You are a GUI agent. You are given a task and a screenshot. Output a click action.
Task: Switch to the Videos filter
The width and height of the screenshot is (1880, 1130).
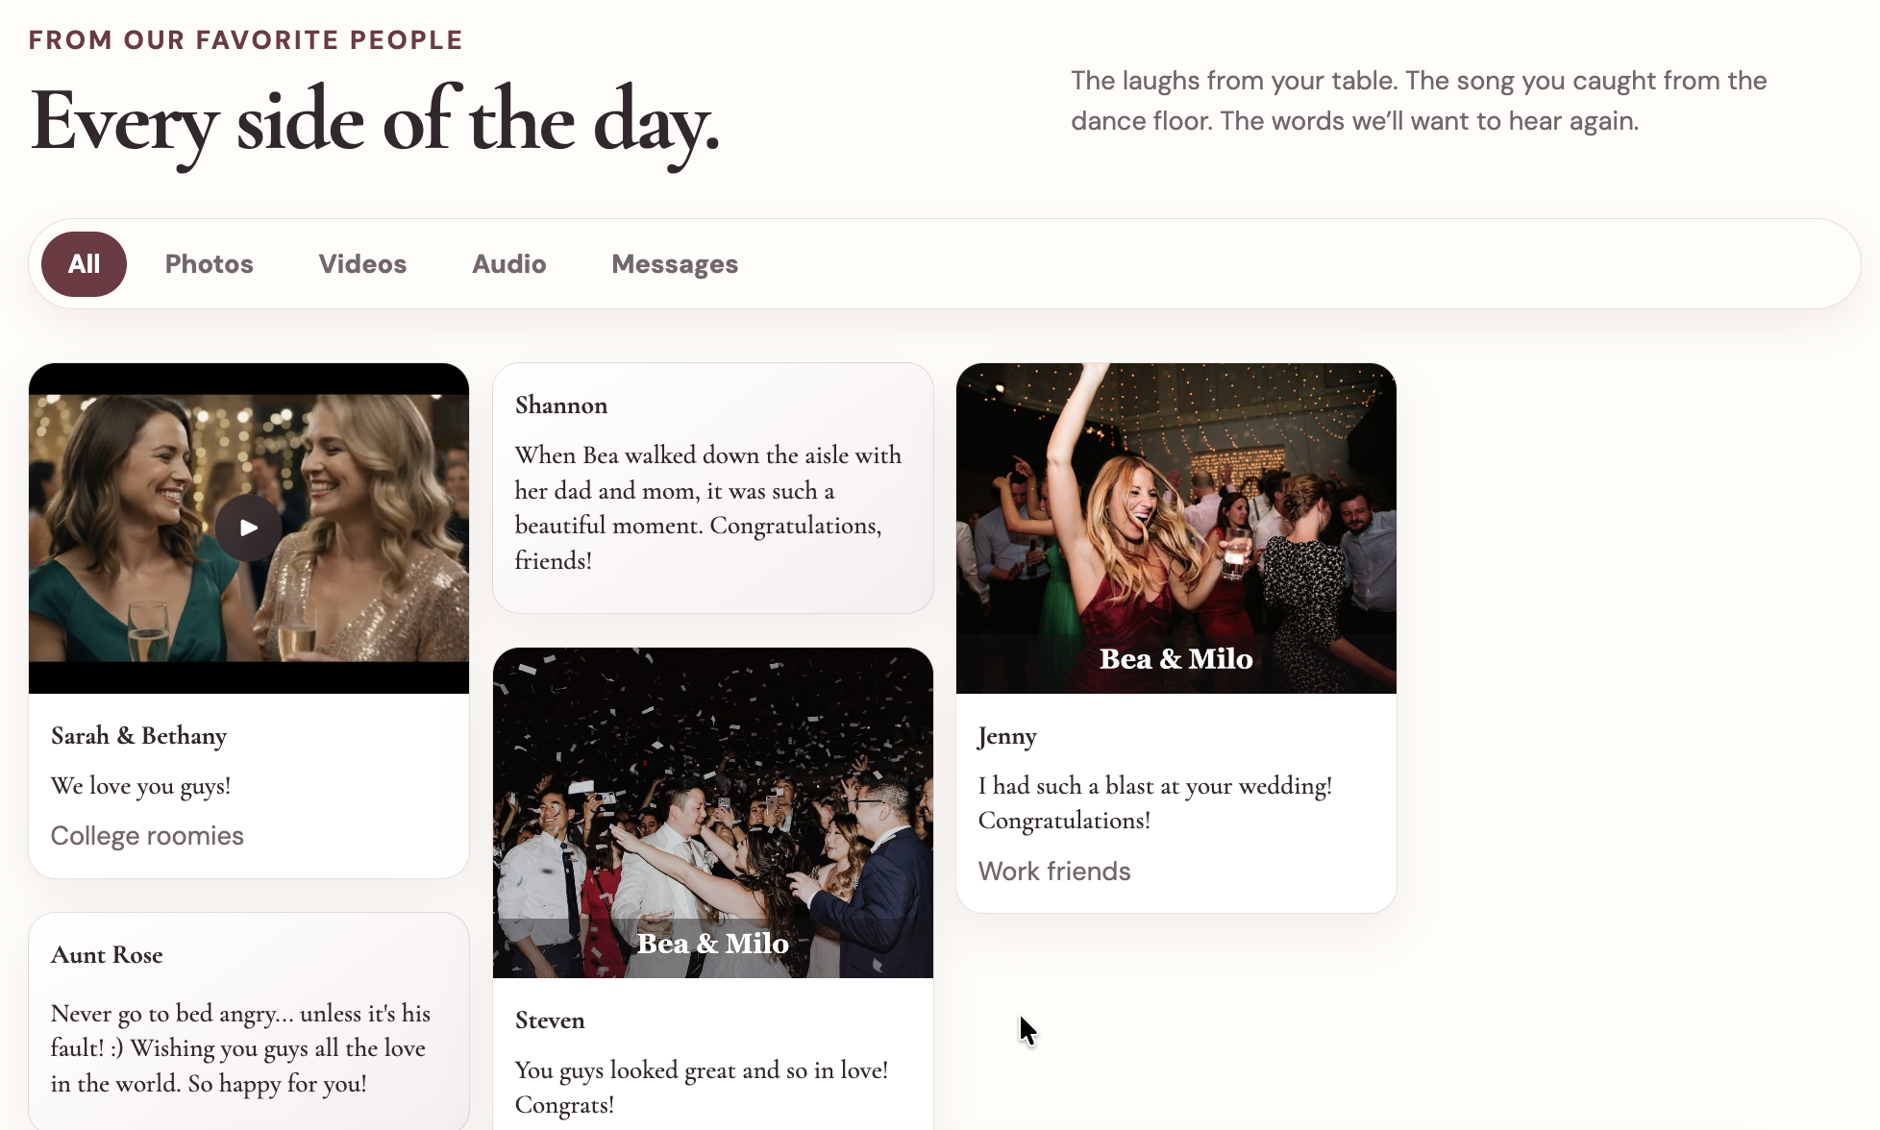pyautogui.click(x=362, y=264)
